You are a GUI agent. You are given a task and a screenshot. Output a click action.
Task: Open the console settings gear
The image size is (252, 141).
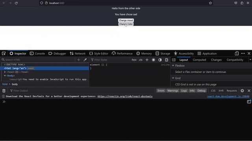pos(242,90)
